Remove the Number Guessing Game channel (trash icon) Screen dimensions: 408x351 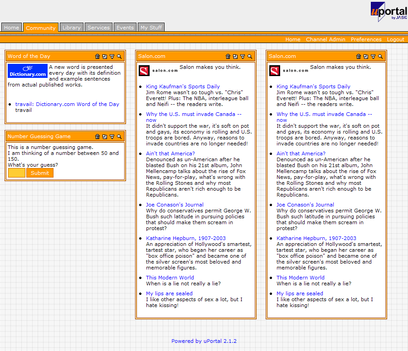[x=97, y=136]
